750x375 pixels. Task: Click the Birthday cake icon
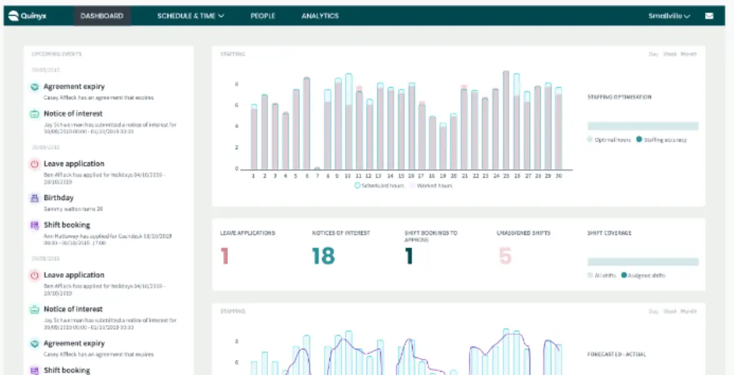point(35,198)
